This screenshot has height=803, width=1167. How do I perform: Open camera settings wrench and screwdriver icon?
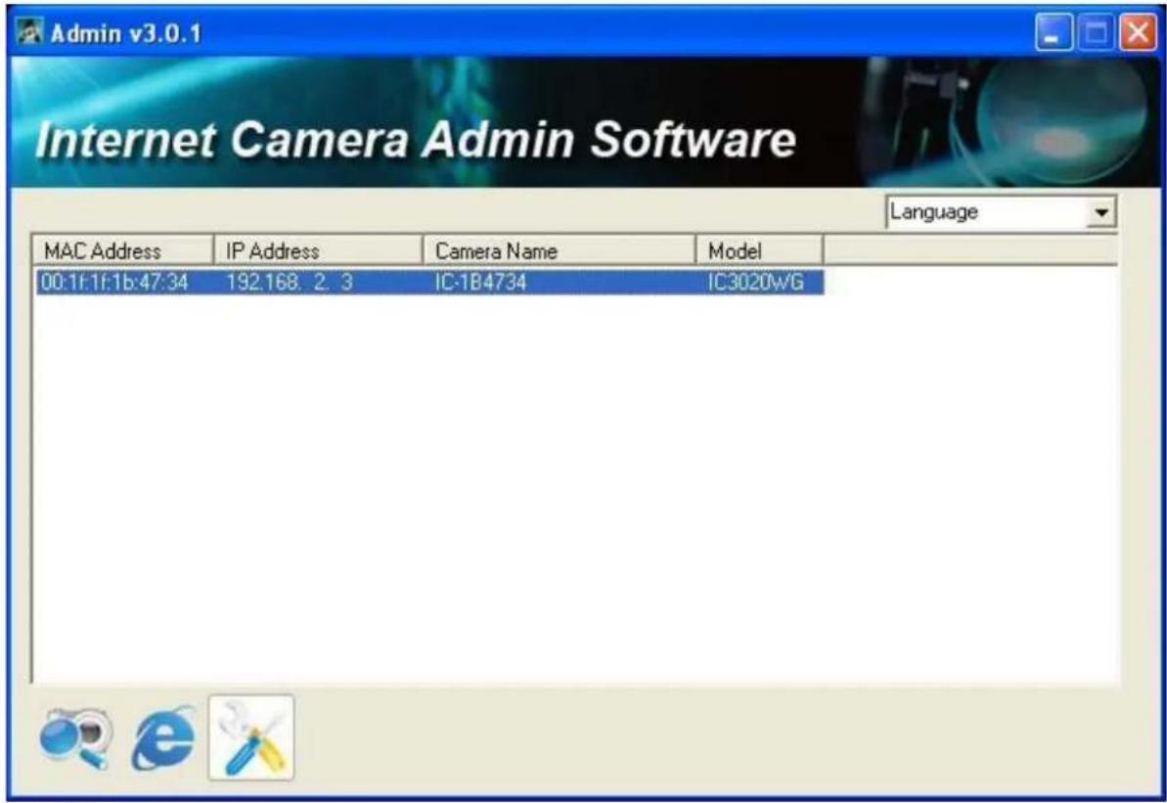click(x=251, y=737)
